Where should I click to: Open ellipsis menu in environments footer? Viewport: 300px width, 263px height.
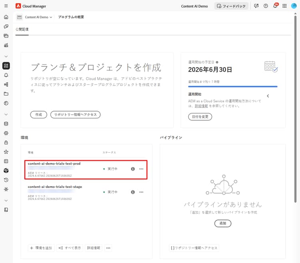pos(108,248)
